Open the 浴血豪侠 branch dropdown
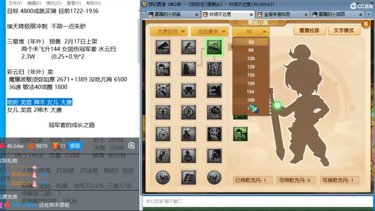The width and height of the screenshot is (375, 211). pos(210,32)
